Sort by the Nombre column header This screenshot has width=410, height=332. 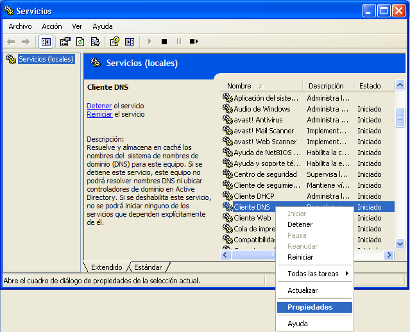261,86
